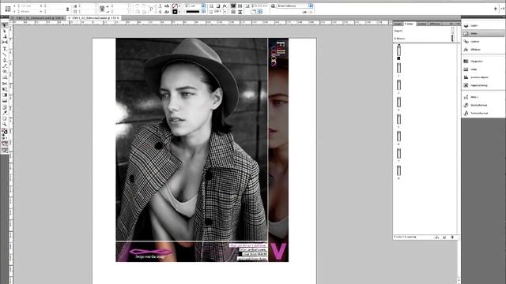Select the Rectangle tool

point(5,77)
